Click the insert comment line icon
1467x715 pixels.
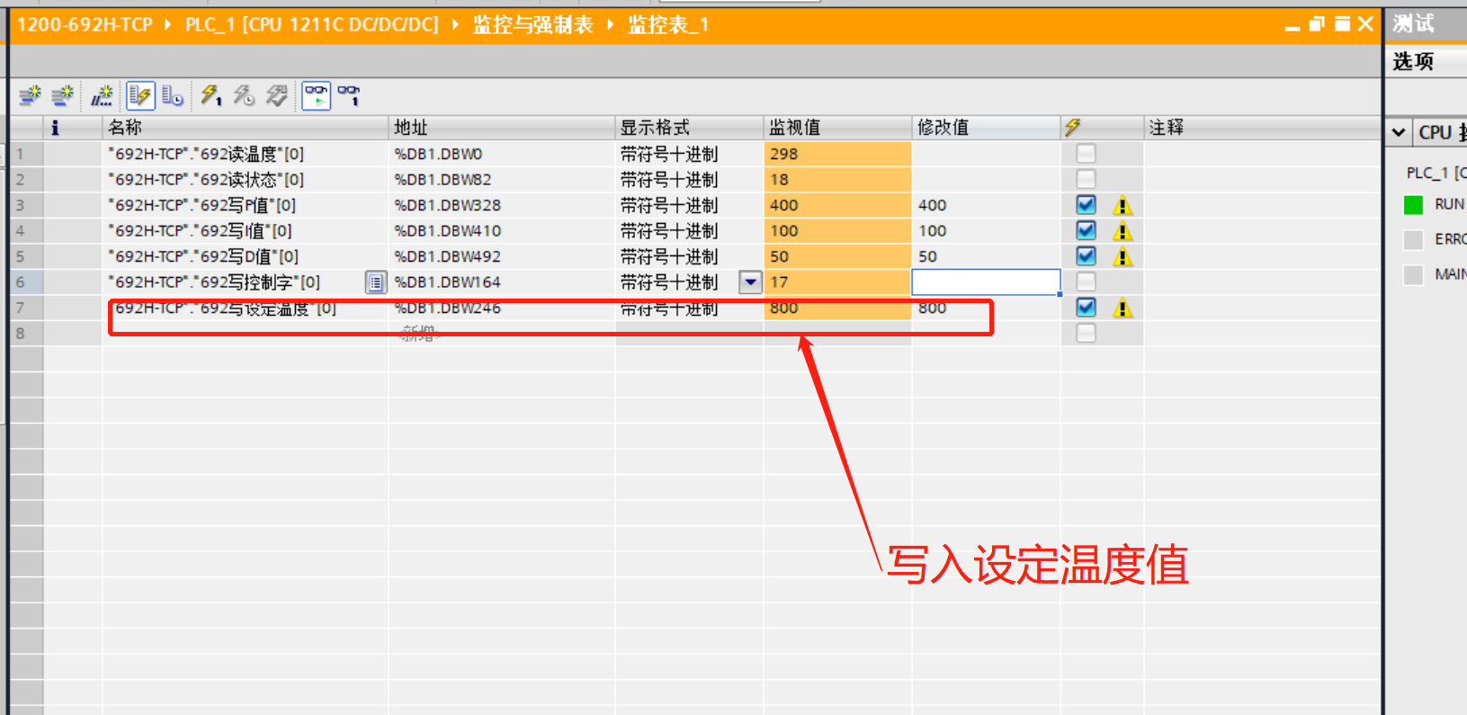click(102, 95)
